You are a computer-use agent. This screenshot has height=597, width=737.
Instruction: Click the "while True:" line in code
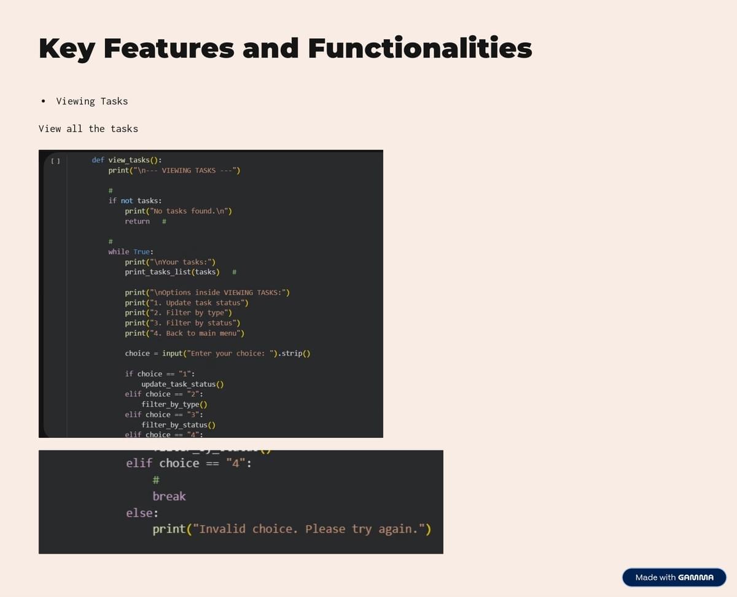(x=130, y=252)
